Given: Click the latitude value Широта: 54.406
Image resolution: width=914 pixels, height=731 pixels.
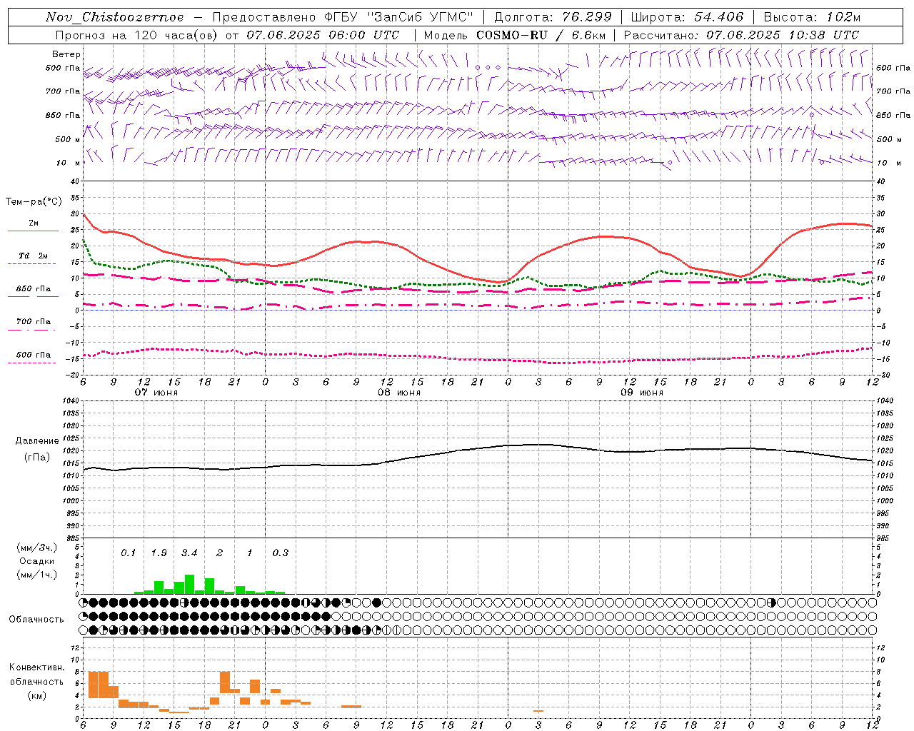Looking at the screenshot, I should (687, 17).
